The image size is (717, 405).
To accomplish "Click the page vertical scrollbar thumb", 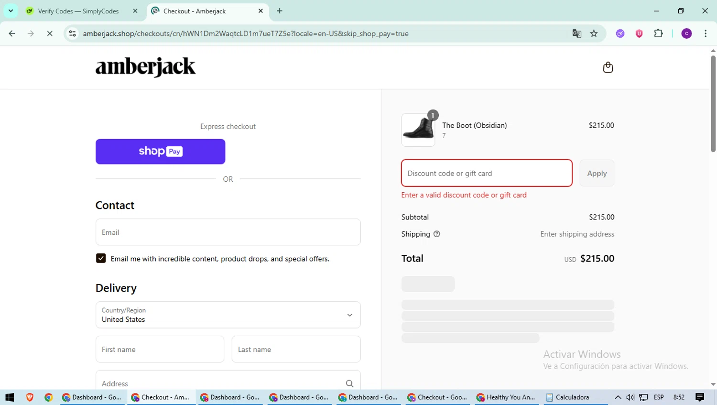I will click(x=713, y=103).
